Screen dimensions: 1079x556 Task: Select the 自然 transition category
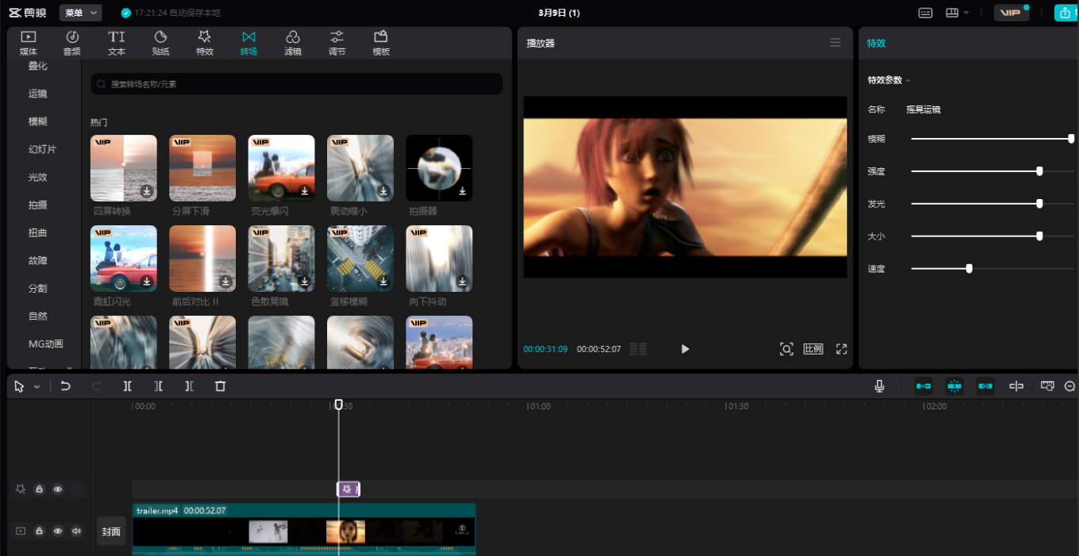click(38, 316)
